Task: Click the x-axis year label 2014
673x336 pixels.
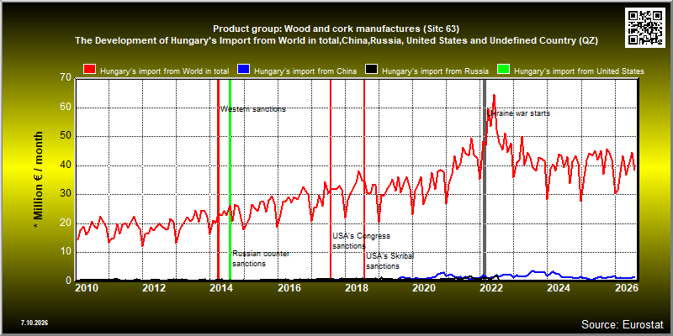Action: click(221, 287)
